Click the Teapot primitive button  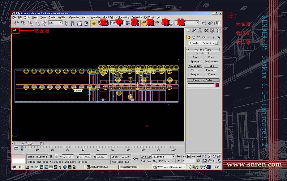point(195,75)
